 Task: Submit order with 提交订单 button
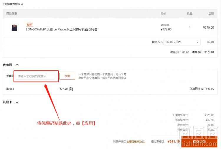point(199,141)
